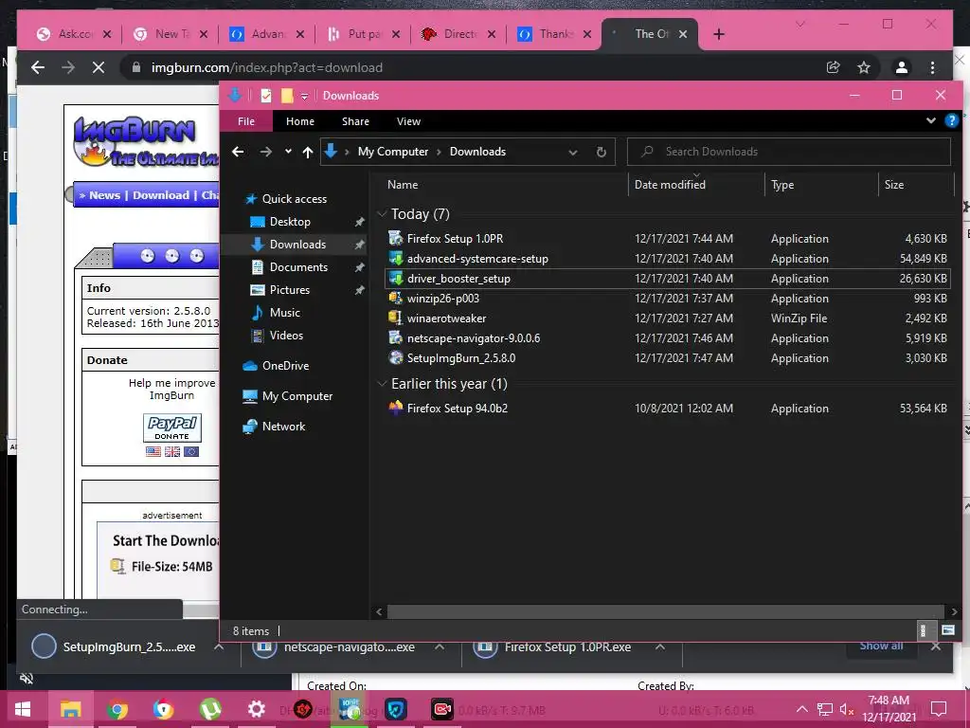Select advanced-systemcare-setup file icon
The width and height of the screenshot is (970, 728).
pyautogui.click(x=395, y=258)
